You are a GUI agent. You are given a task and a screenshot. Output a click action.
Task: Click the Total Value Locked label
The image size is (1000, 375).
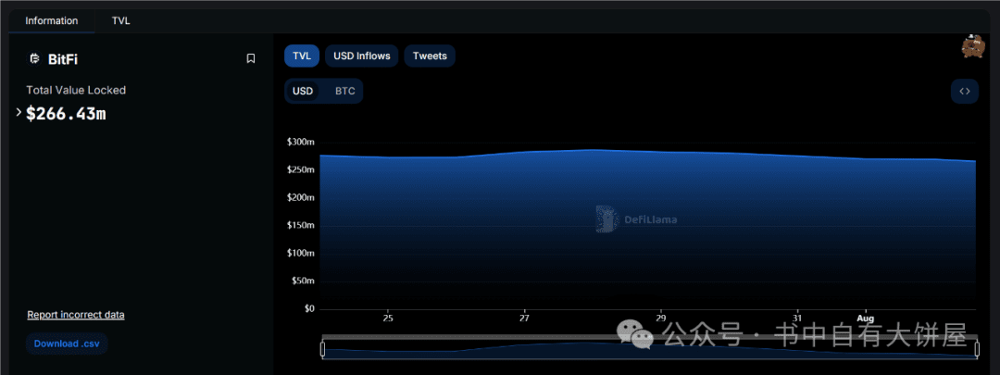pyautogui.click(x=76, y=90)
